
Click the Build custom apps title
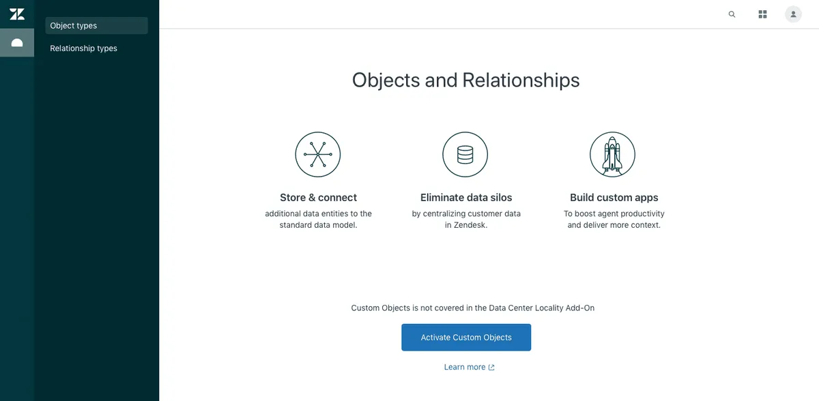(x=614, y=198)
